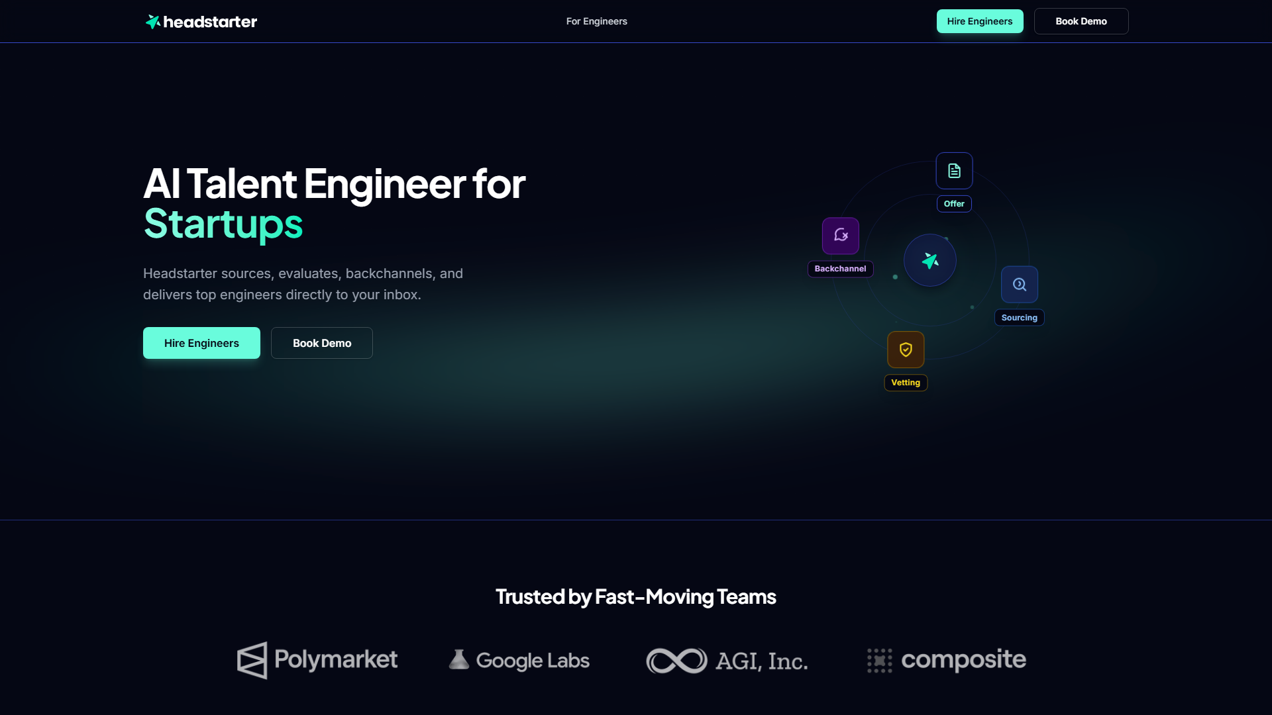Click the Sourcing magnifier icon
Image resolution: width=1272 pixels, height=715 pixels.
[x=1019, y=285]
